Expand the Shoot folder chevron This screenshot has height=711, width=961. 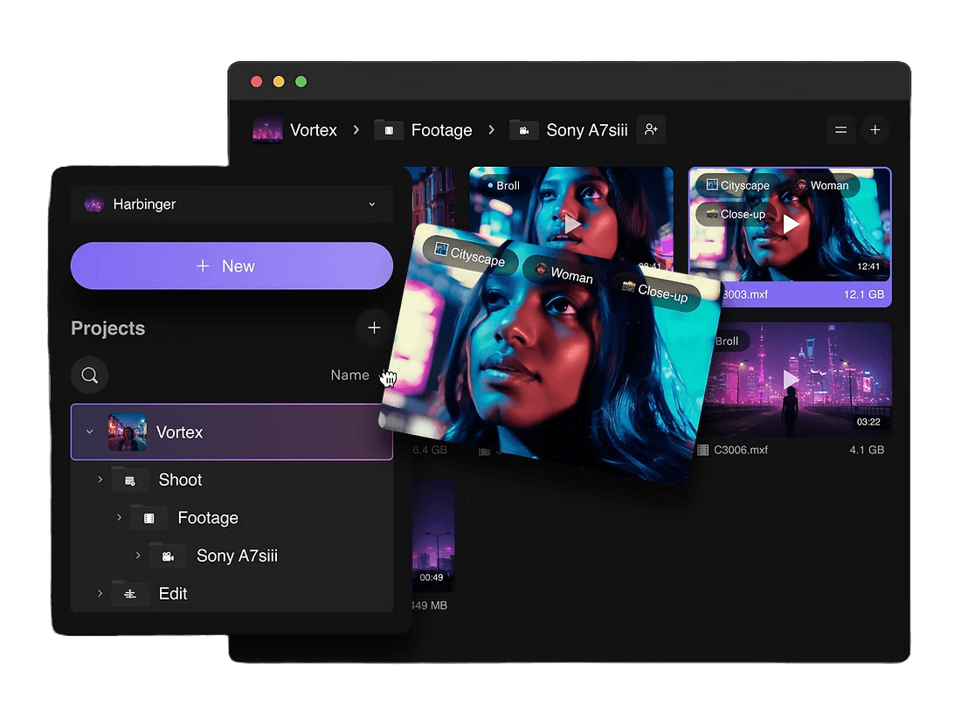[100, 480]
